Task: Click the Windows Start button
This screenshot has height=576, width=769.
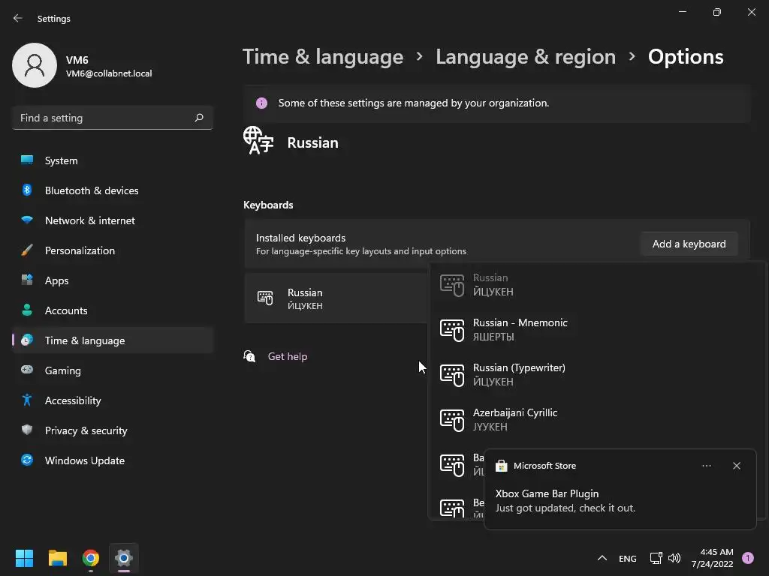Action: coord(25,558)
